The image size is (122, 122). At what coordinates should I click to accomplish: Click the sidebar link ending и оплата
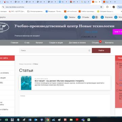(4, 73)
